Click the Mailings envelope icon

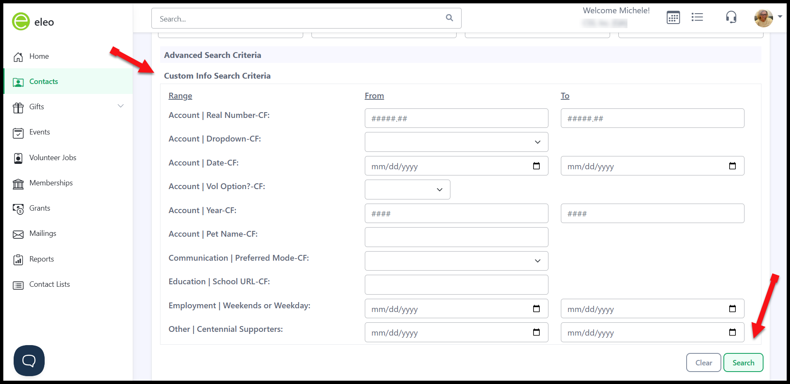[18, 234]
